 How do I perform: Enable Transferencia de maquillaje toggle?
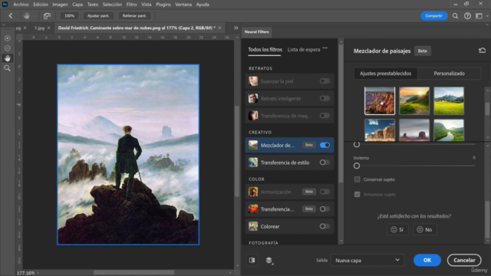[x=325, y=116]
